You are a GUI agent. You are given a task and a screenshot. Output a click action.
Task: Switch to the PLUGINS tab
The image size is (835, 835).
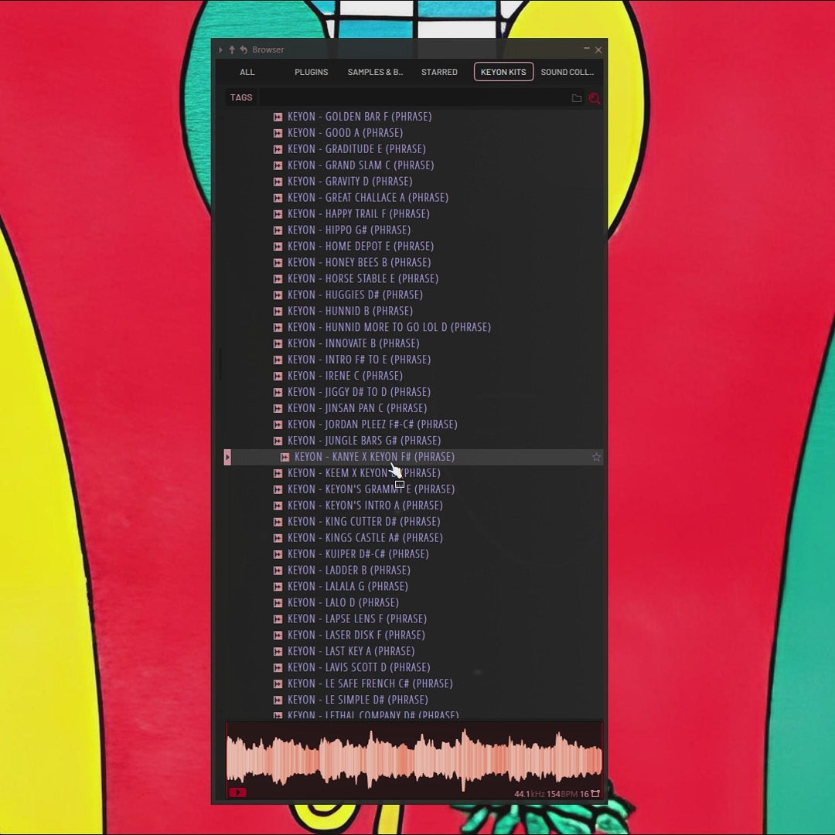click(311, 72)
